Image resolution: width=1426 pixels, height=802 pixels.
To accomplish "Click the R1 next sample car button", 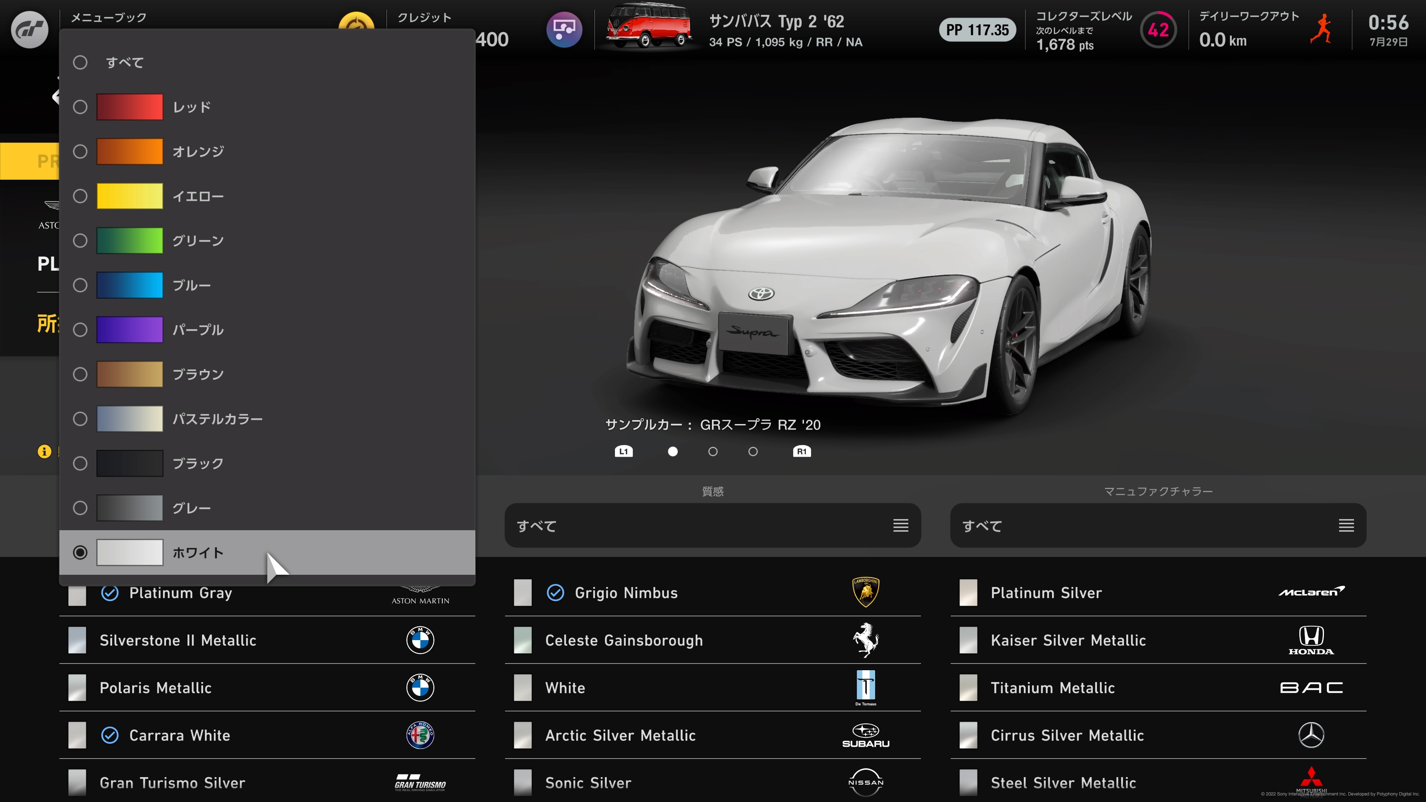I will 802,451.
